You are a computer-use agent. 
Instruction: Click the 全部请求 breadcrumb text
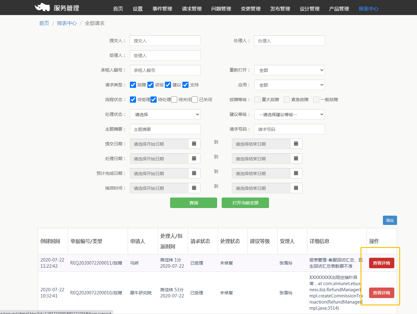(95, 23)
